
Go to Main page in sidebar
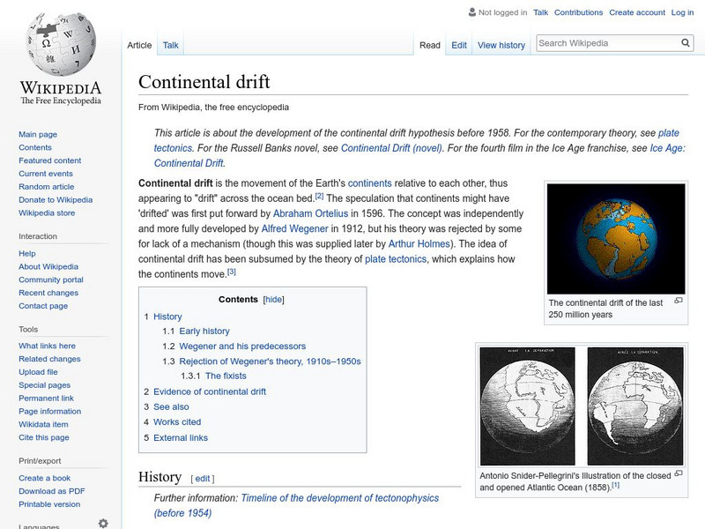[38, 134]
